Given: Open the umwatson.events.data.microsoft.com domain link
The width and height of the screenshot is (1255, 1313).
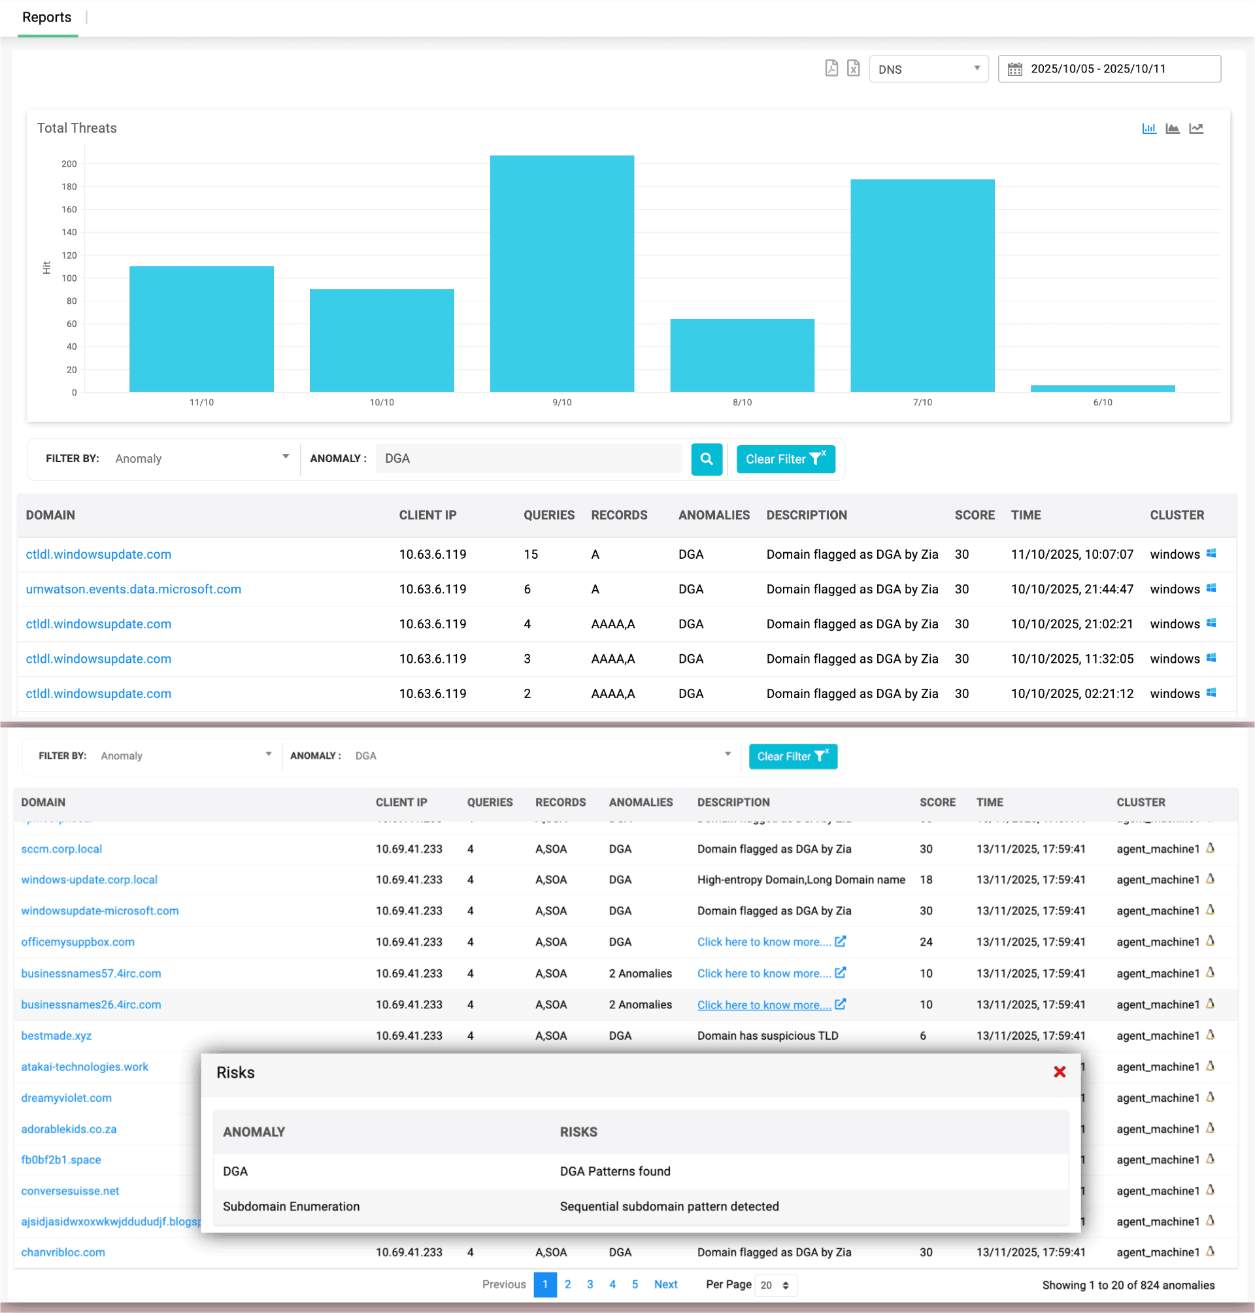Looking at the screenshot, I should click(x=133, y=590).
